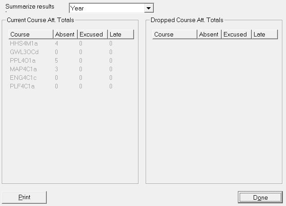Click Absent header in Dropped Course totals
This screenshot has height=206, width=286.
209,35
